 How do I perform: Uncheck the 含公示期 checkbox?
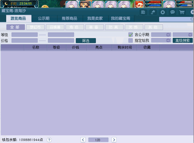click(131, 35)
